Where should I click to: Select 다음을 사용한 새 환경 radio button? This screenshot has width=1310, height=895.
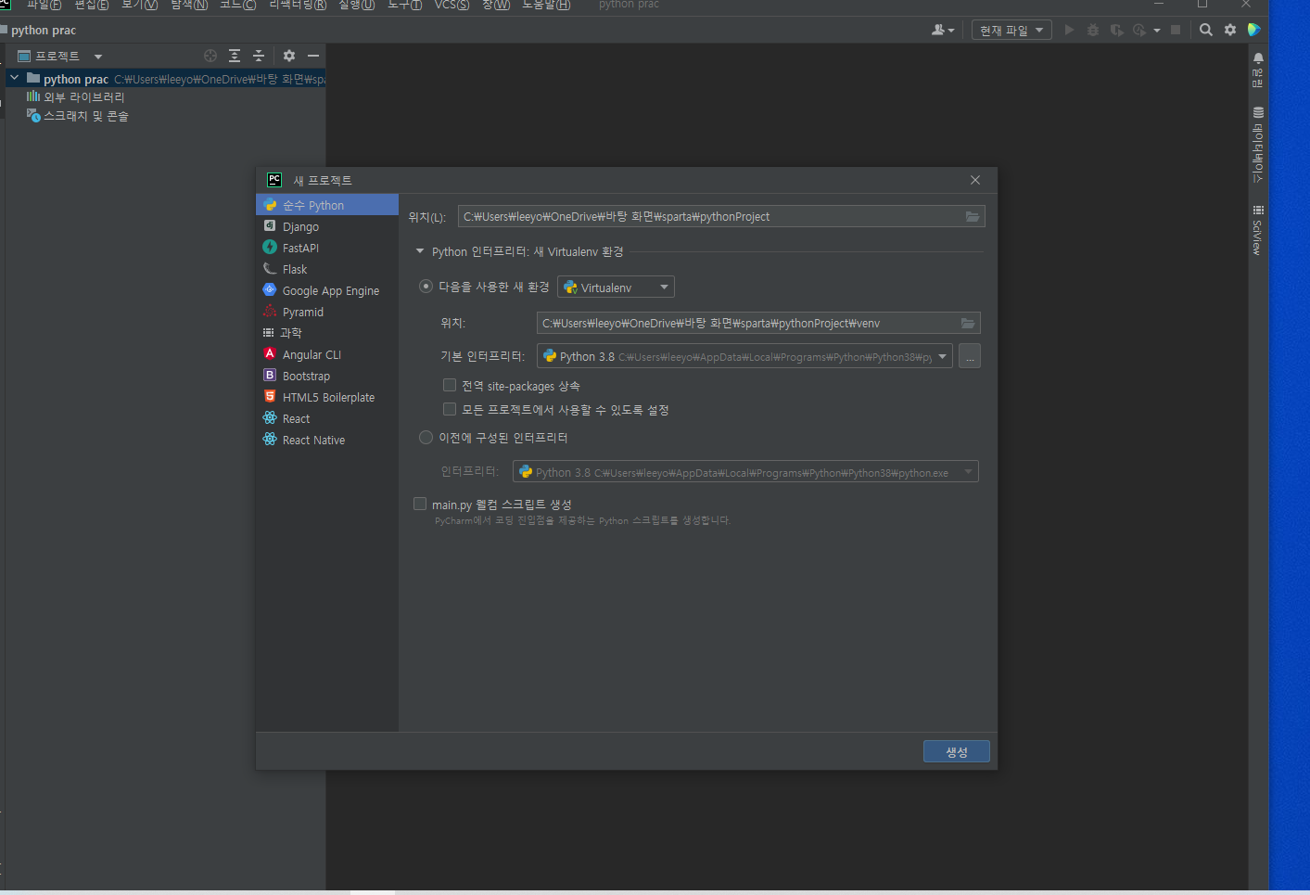(426, 287)
